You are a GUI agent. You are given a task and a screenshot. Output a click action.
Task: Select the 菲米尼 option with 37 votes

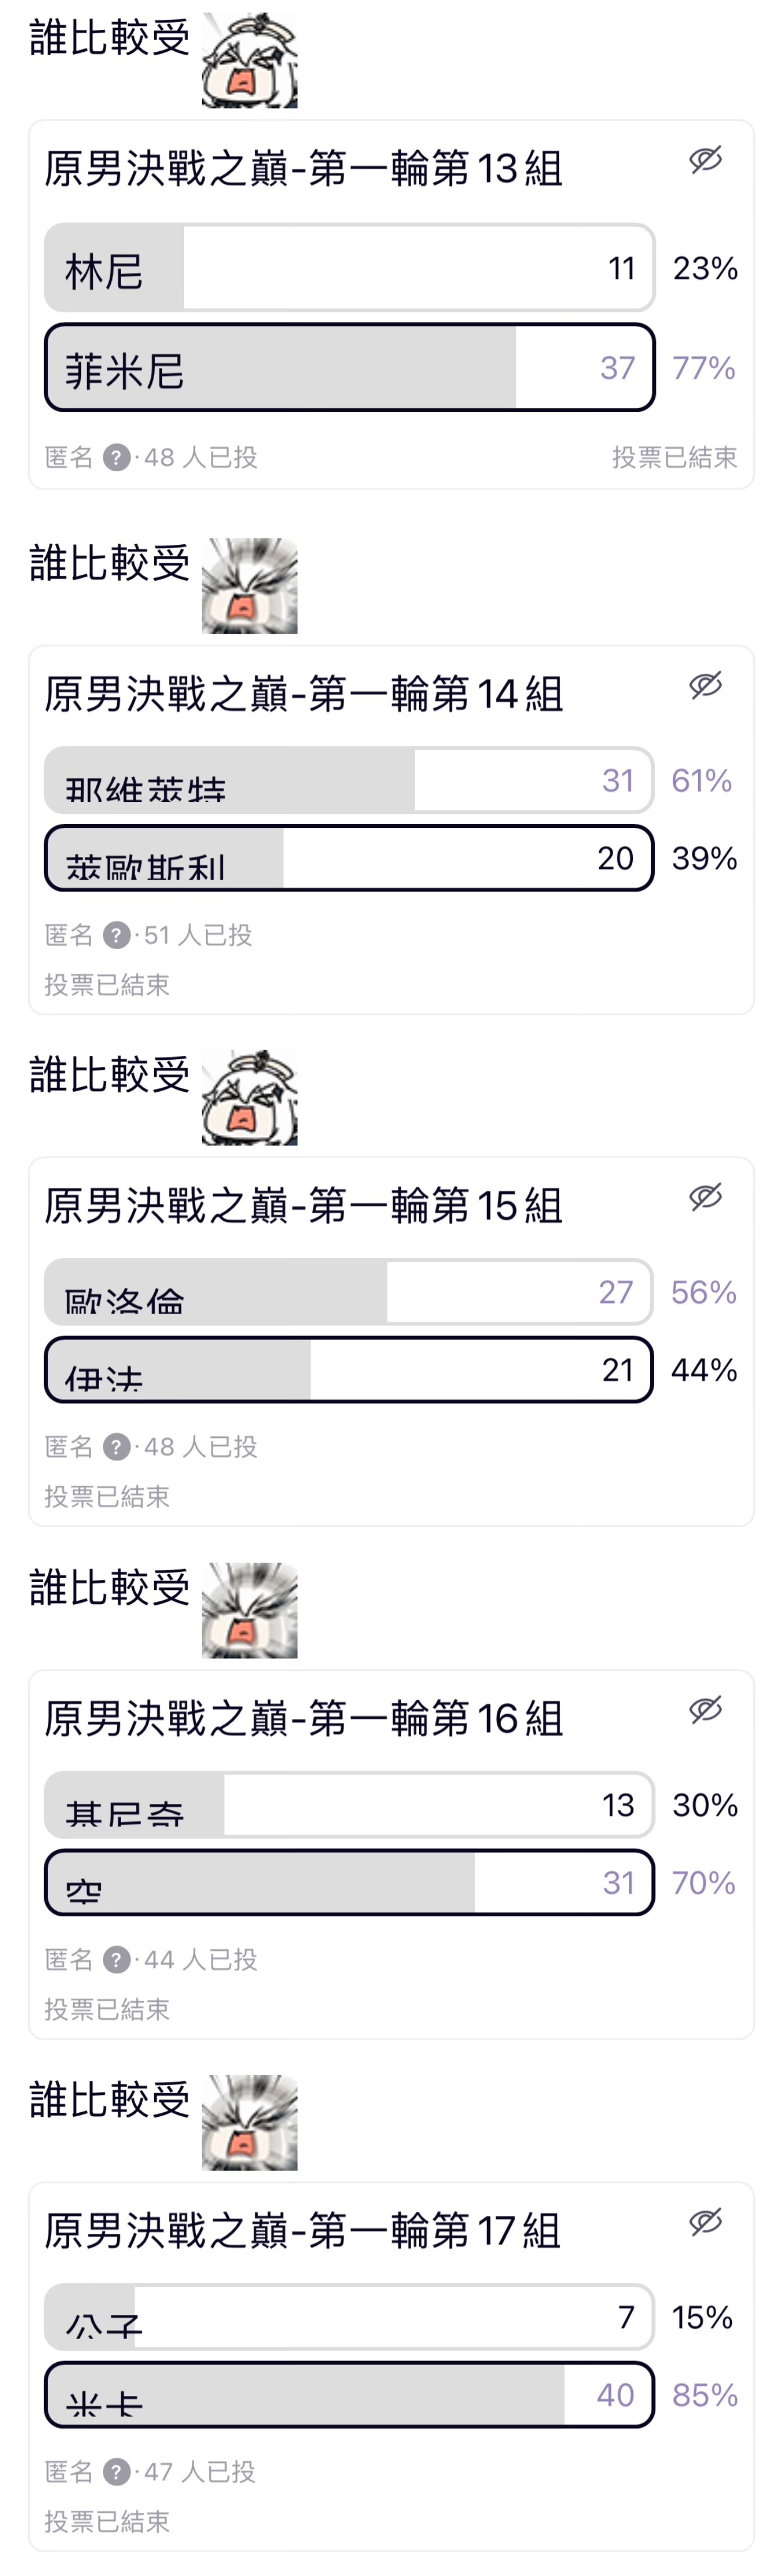349,368
